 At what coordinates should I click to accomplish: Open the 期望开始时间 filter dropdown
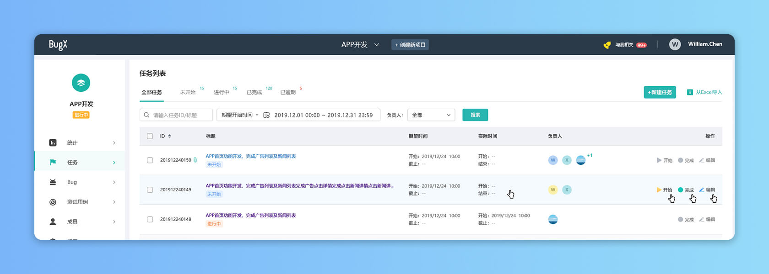point(239,115)
